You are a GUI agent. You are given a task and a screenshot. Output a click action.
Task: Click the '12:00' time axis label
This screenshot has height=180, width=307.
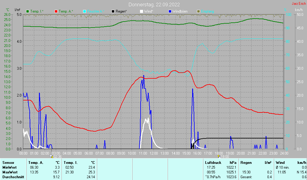pyautogui.click(x=153, y=153)
